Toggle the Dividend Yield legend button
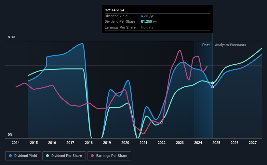 [23, 156]
